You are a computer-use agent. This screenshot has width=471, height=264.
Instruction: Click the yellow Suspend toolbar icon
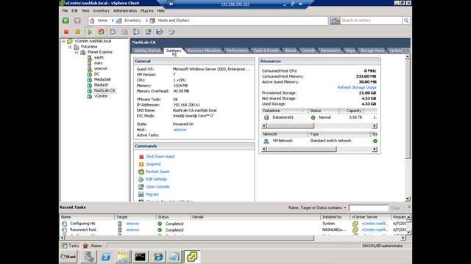point(77,32)
